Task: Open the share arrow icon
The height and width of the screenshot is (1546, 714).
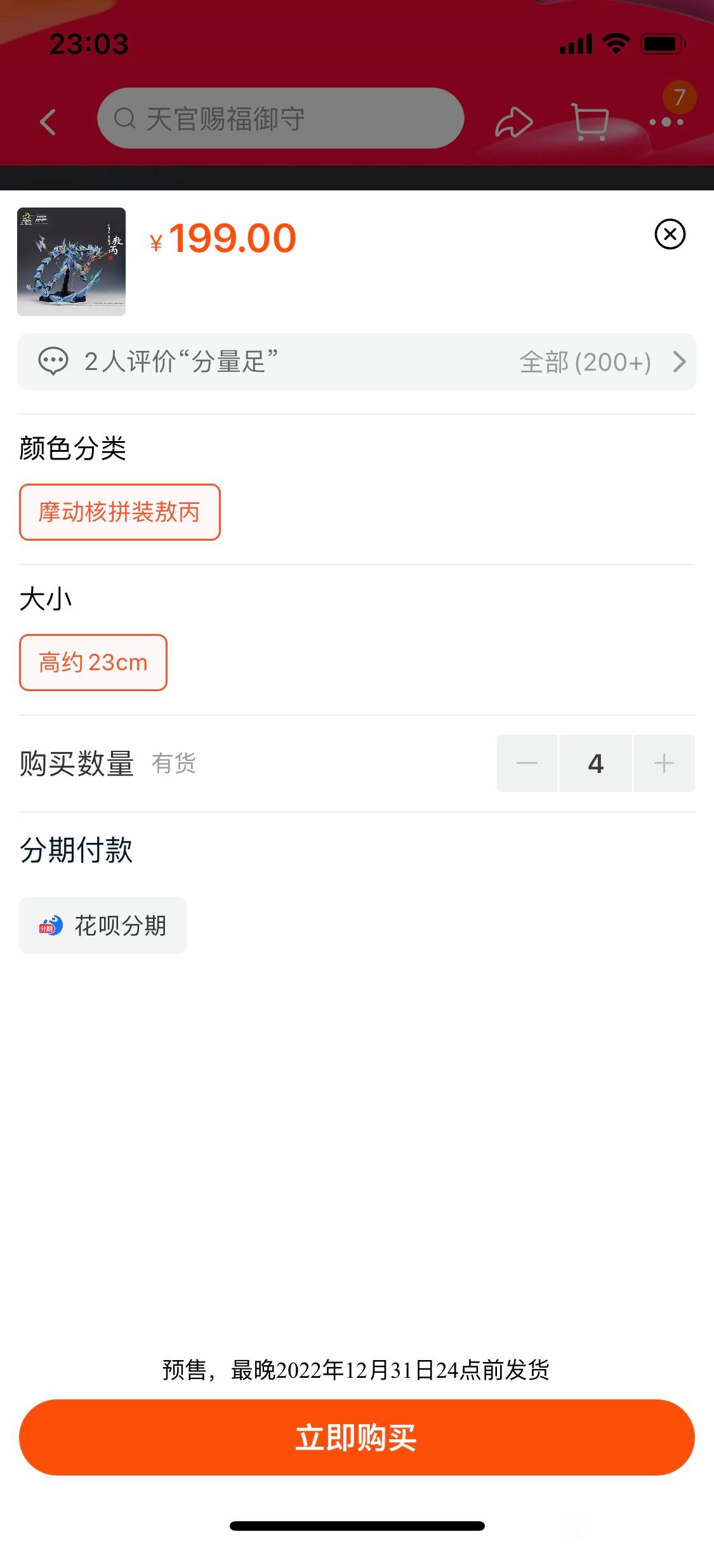Action: point(513,122)
